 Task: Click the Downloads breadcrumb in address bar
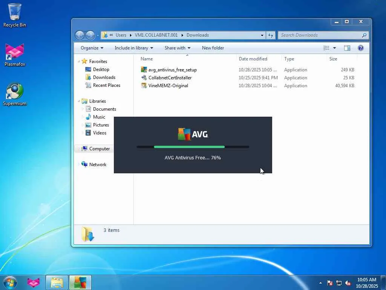click(198, 35)
